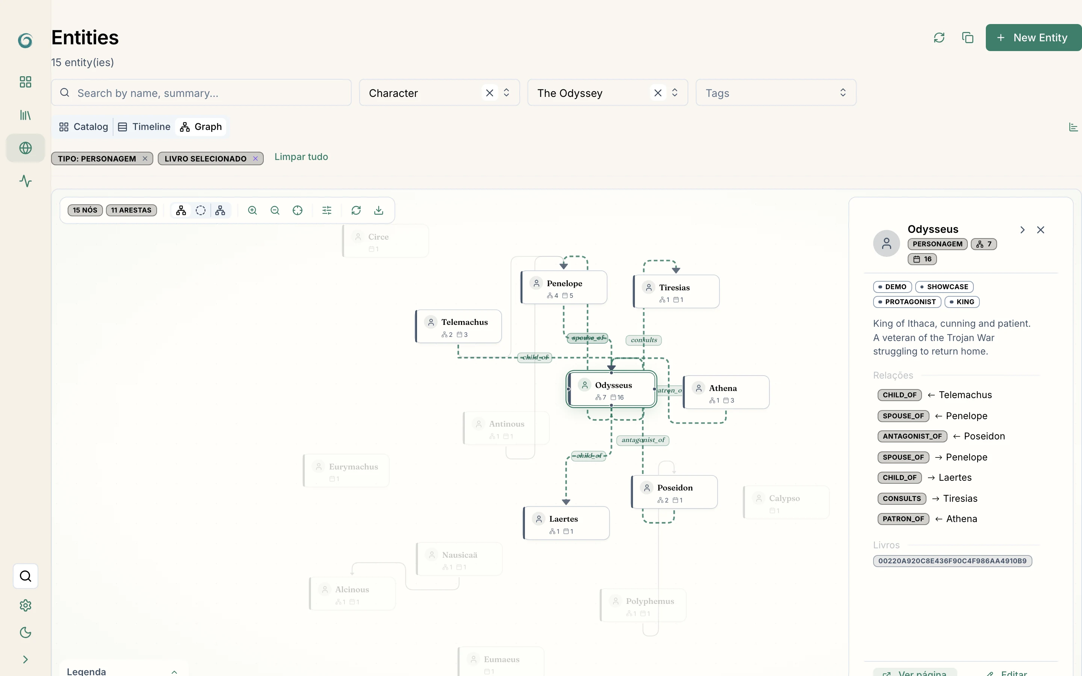The height and width of the screenshot is (676, 1082).
Task: Switch to the Timeline view tab
Action: coord(144,127)
